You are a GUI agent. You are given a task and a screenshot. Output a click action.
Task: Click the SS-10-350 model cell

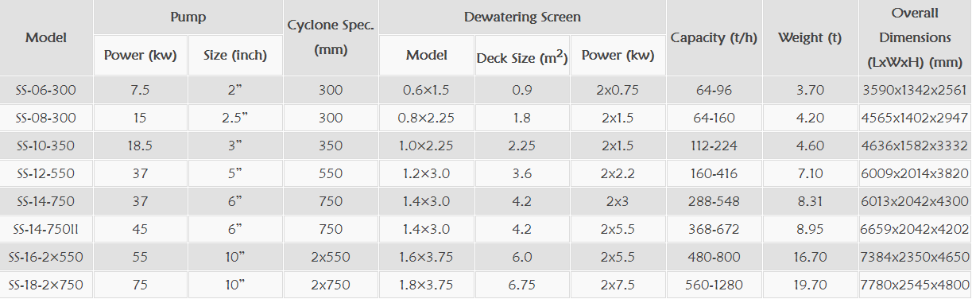46,146
